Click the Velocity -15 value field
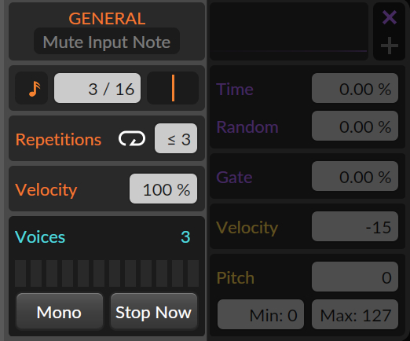410x341 pixels. 355,226
